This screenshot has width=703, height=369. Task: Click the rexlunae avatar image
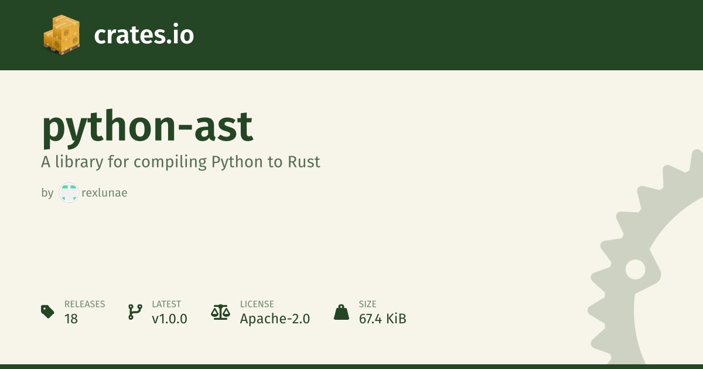click(69, 193)
